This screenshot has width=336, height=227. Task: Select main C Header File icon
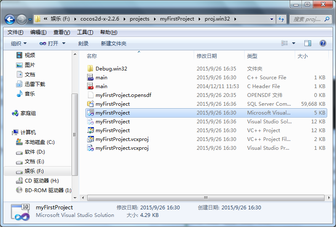90,86
